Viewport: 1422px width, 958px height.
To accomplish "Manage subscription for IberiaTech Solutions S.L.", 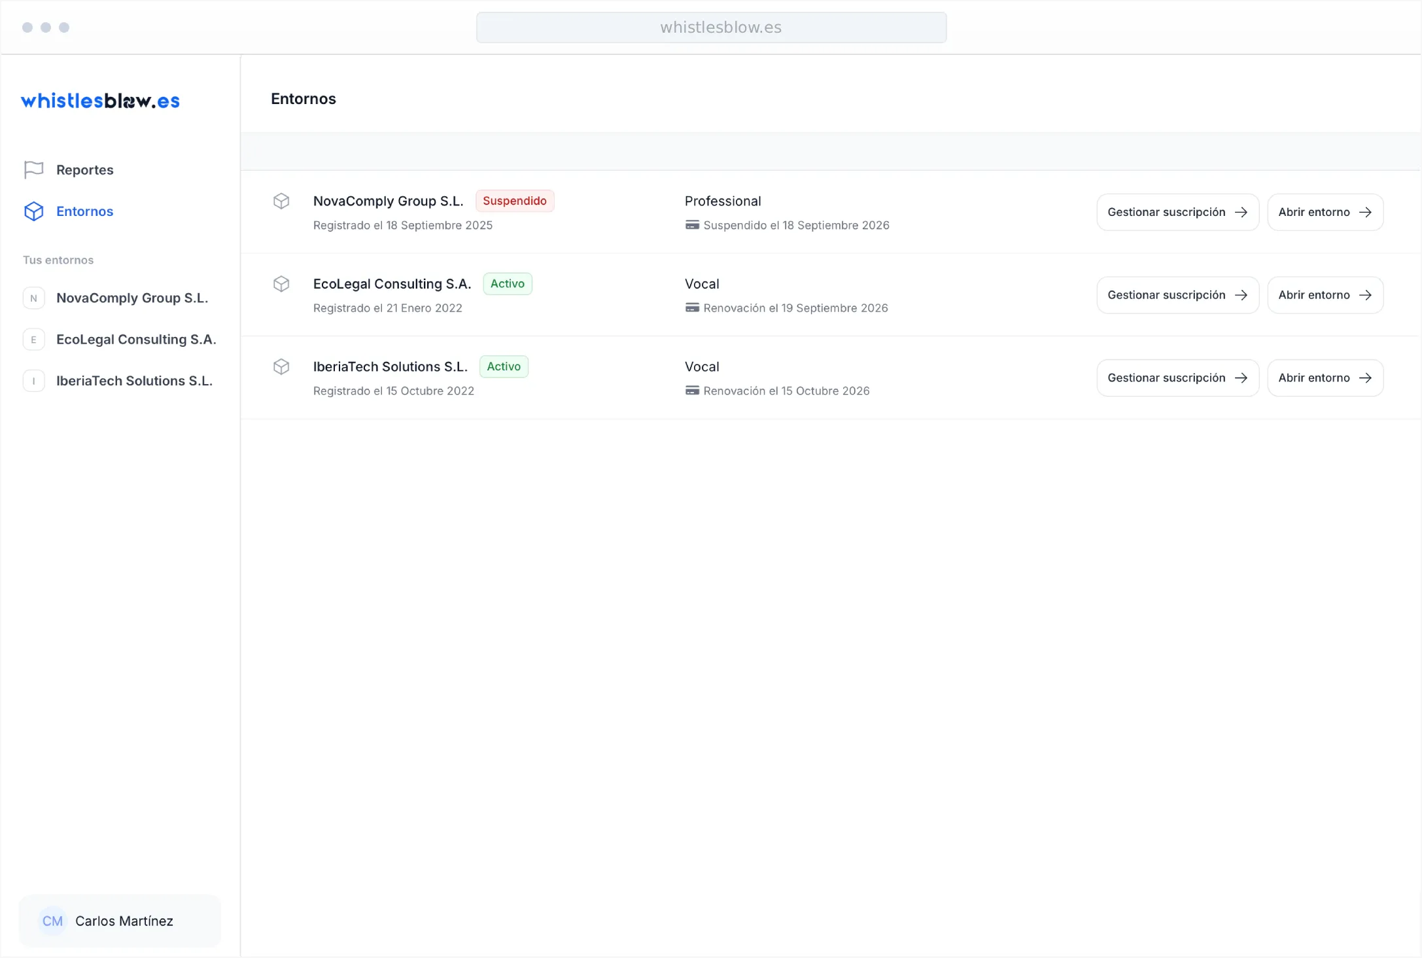I will pyautogui.click(x=1177, y=378).
